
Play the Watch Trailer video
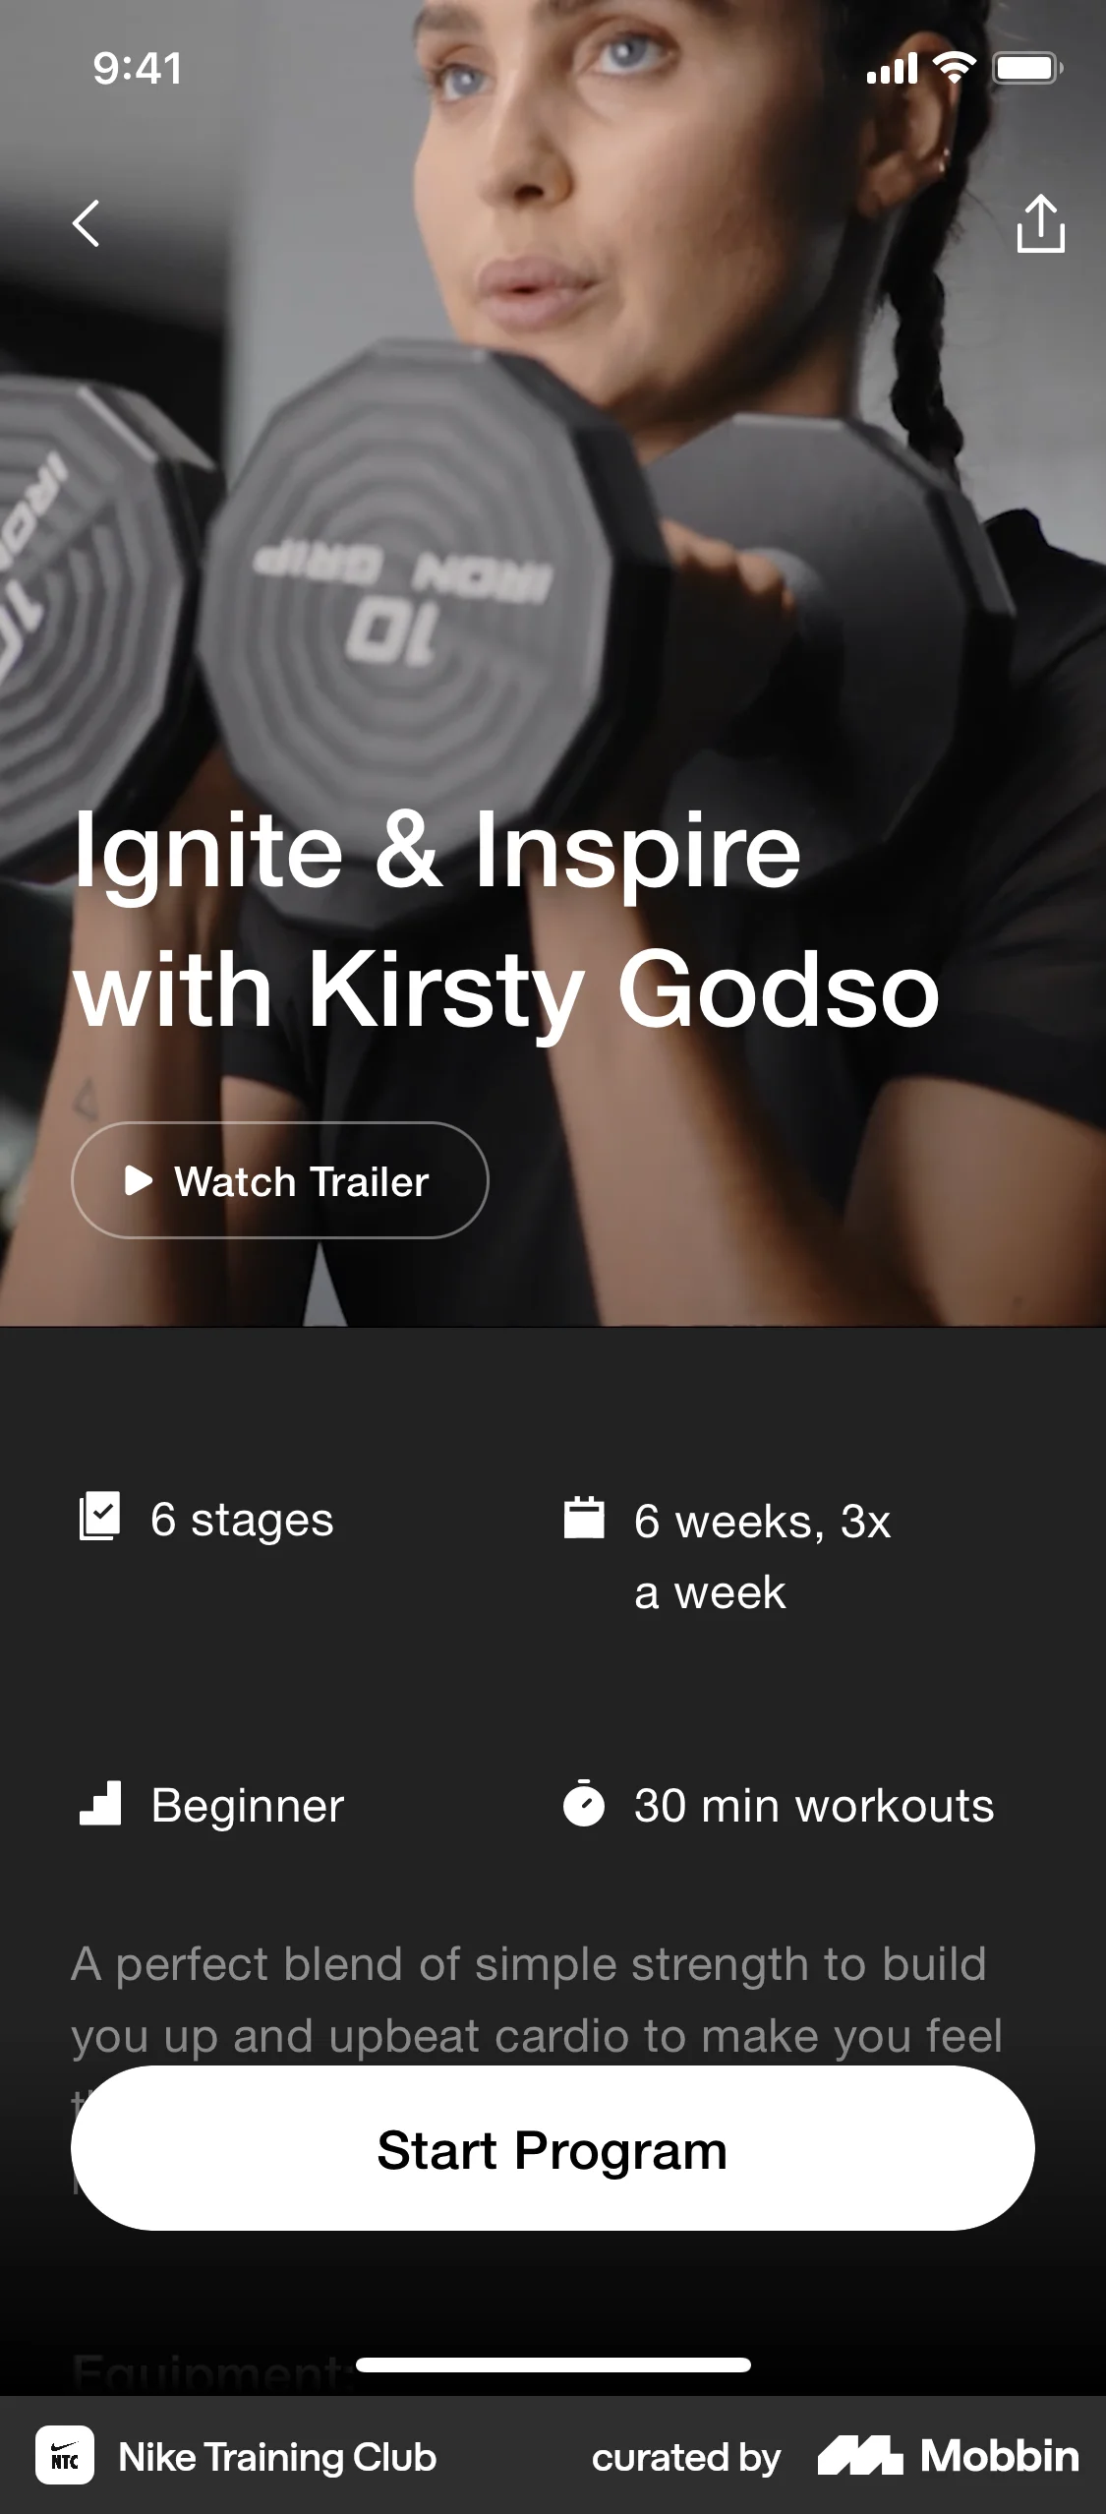point(280,1180)
